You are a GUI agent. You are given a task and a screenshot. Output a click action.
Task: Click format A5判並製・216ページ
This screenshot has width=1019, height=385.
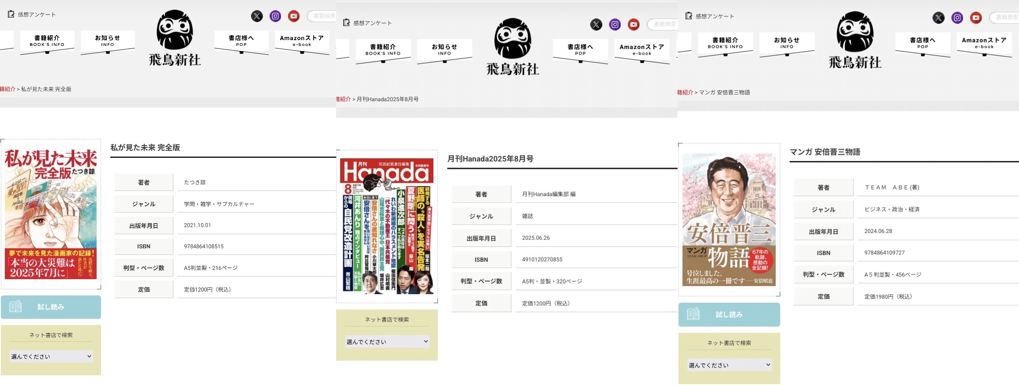point(211,268)
